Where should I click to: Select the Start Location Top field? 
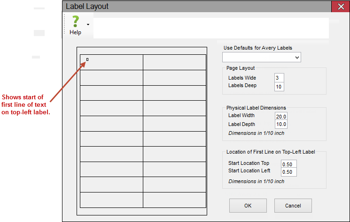pyautogui.click(x=288, y=163)
